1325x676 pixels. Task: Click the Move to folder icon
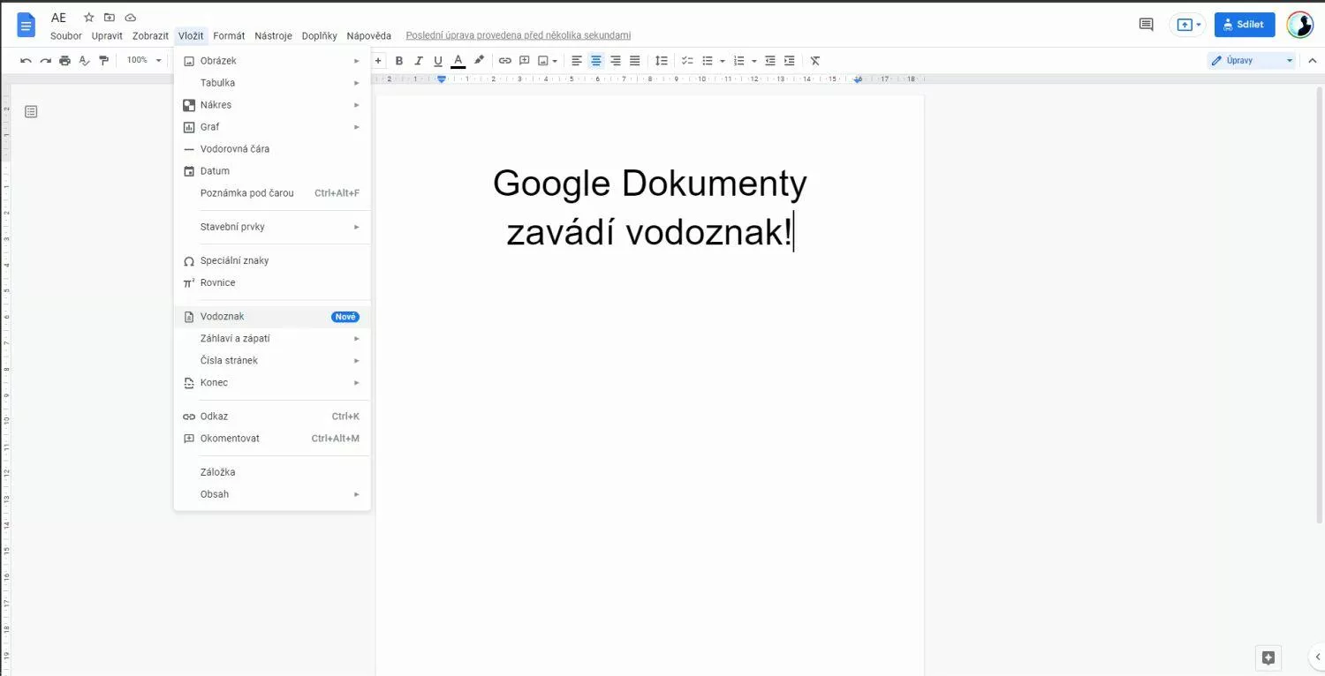pyautogui.click(x=110, y=18)
